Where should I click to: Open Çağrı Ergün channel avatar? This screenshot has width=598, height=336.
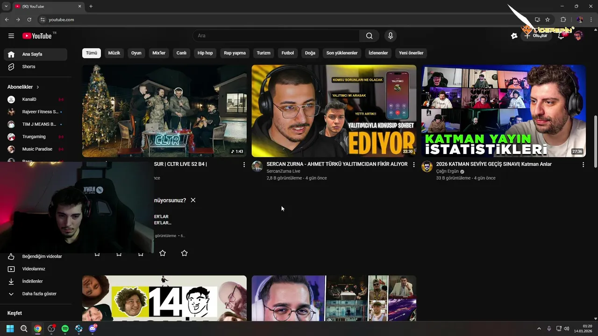coord(427,167)
